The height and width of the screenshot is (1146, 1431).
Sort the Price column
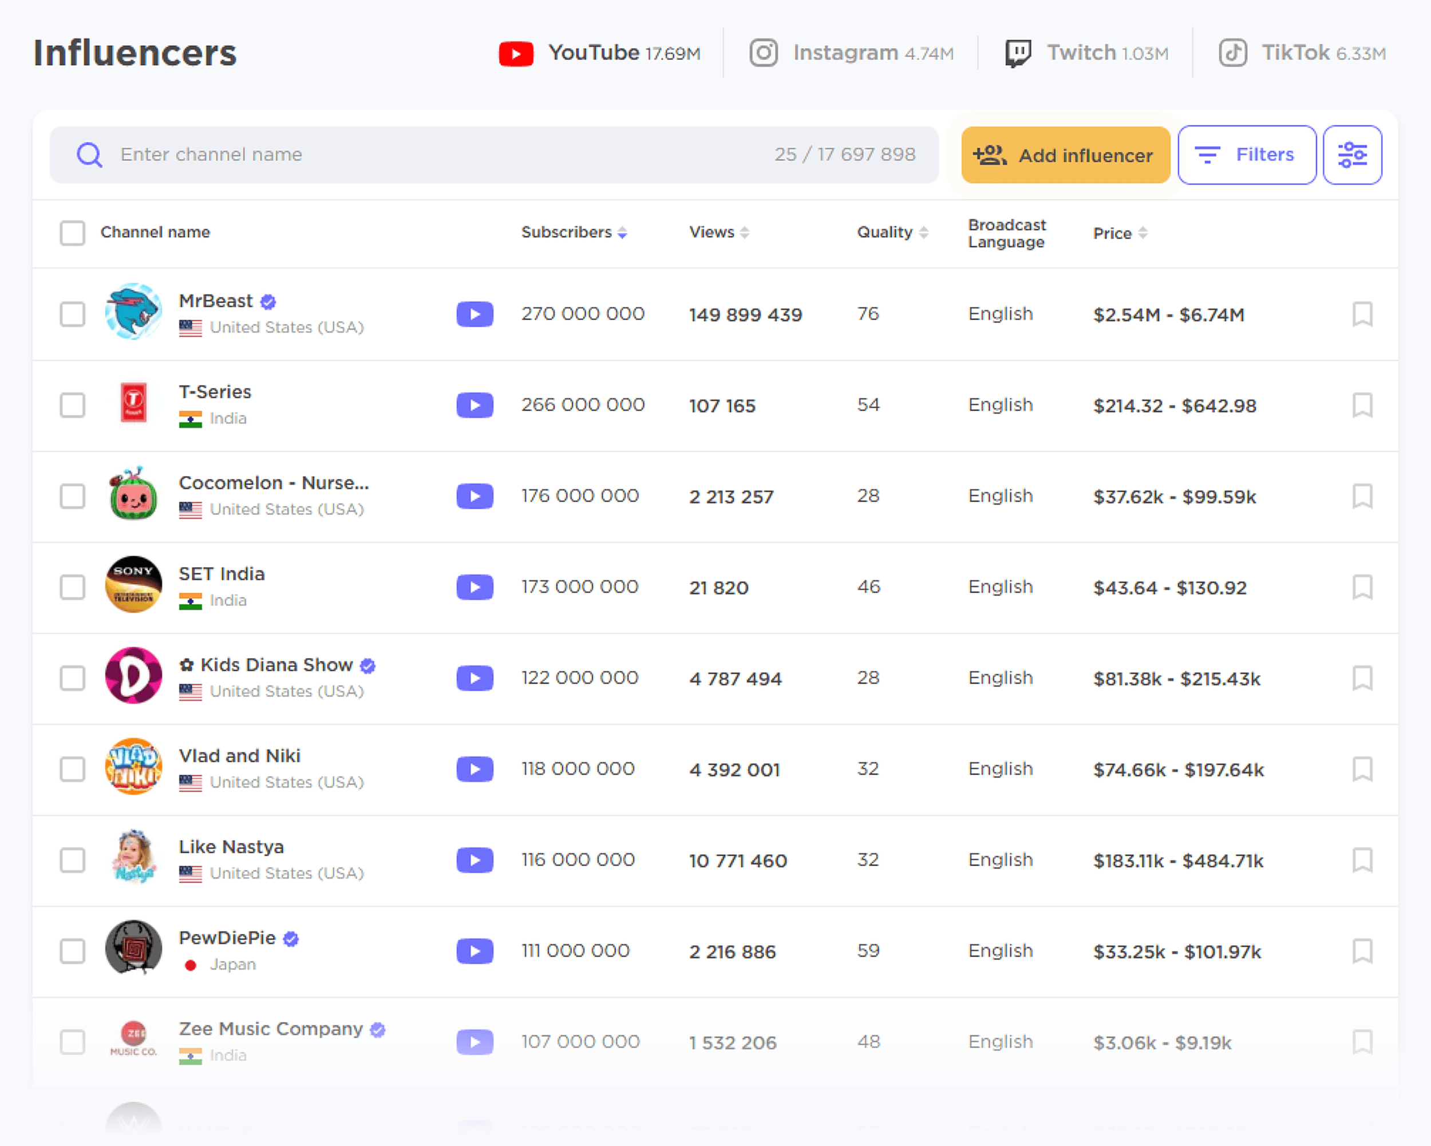point(1143,233)
